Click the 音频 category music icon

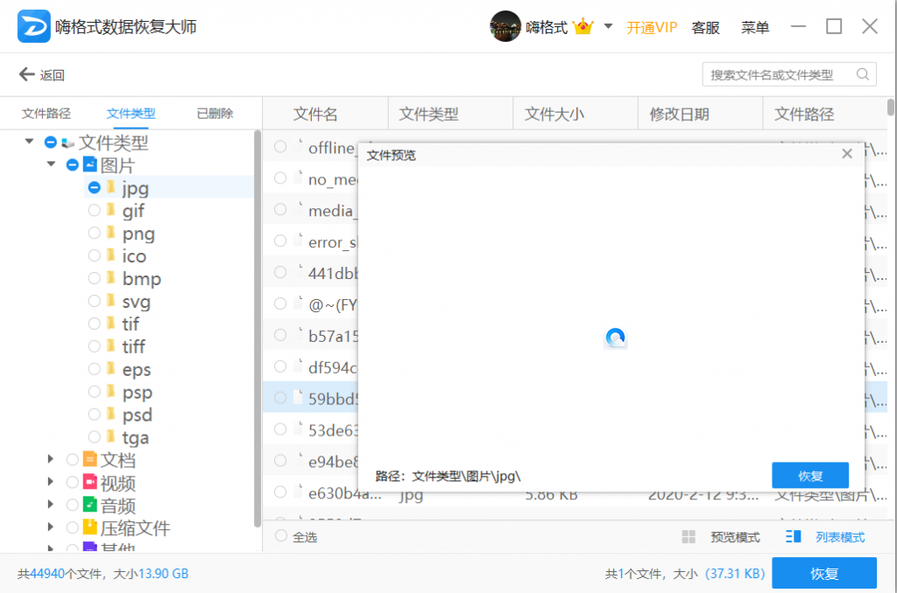(90, 505)
